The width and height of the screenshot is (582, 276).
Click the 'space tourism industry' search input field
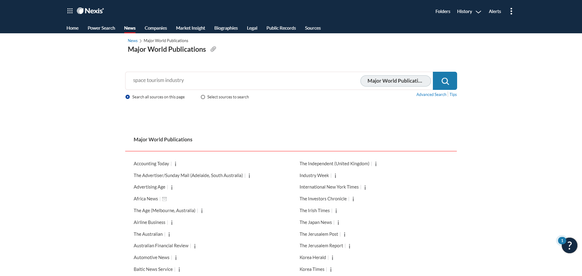(x=242, y=80)
